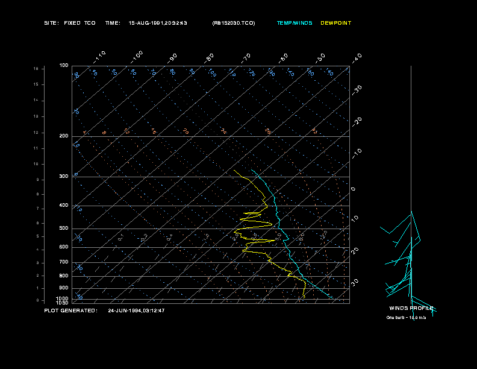The width and height of the screenshot is (477, 369).
Task: Click the '15' altitude label on left scale
Action: coord(36,84)
